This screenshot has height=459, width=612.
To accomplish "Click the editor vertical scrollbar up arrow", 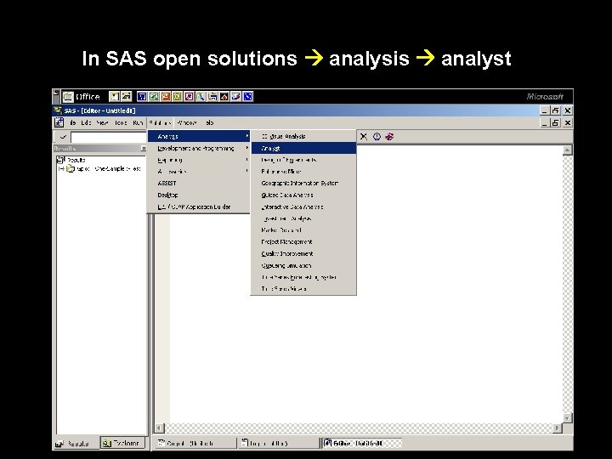I will coord(568,150).
